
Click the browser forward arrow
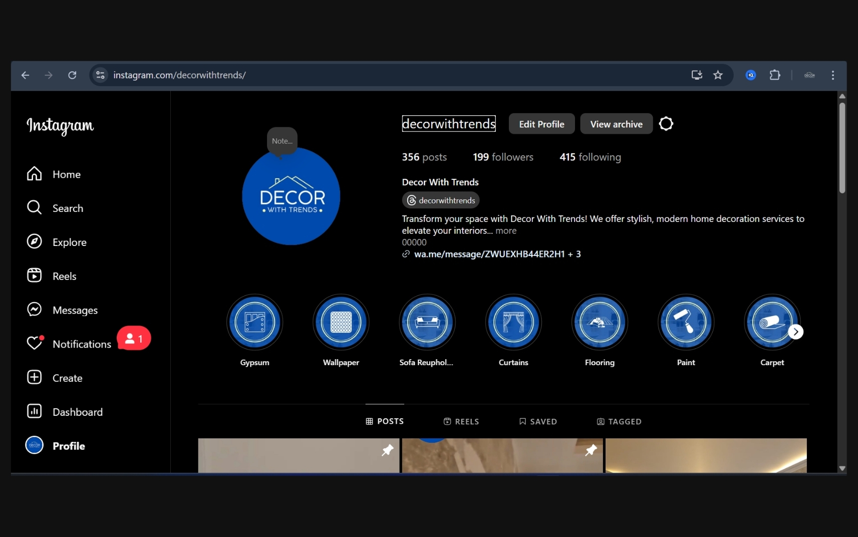(49, 75)
